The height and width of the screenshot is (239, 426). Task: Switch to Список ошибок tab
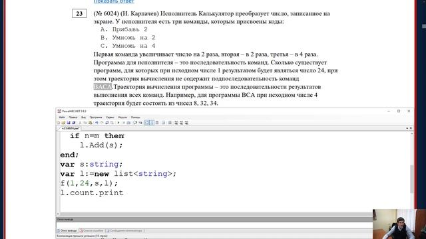click(92, 230)
